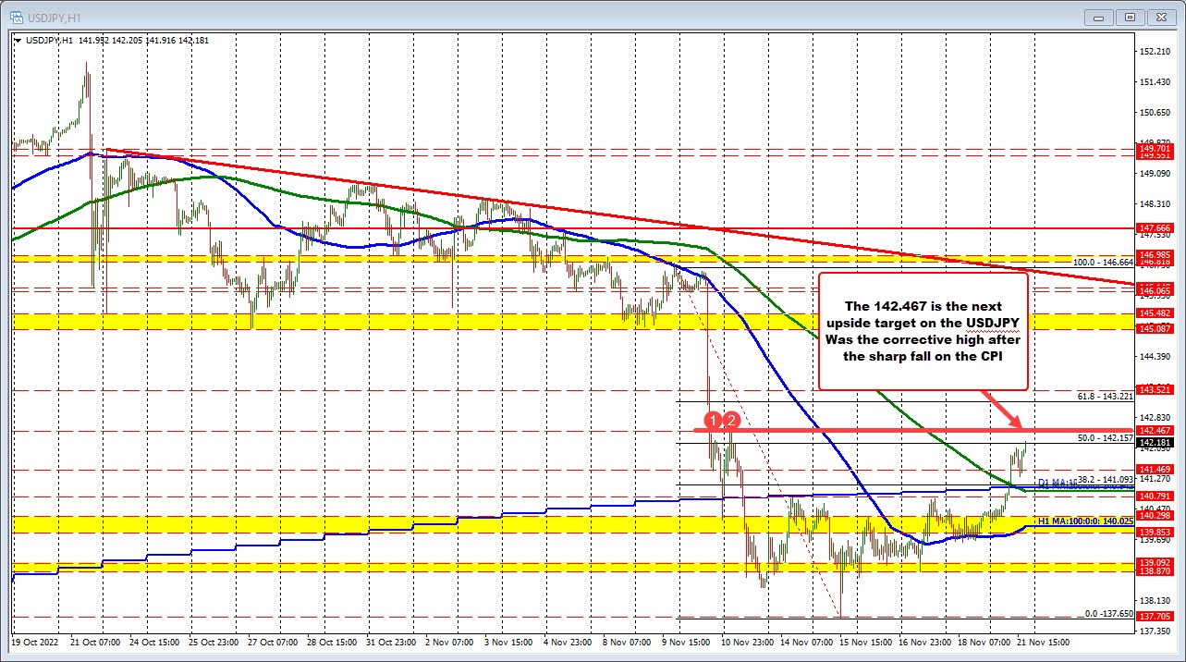
Task: Select the red price label 140.298
Action: tap(1157, 516)
